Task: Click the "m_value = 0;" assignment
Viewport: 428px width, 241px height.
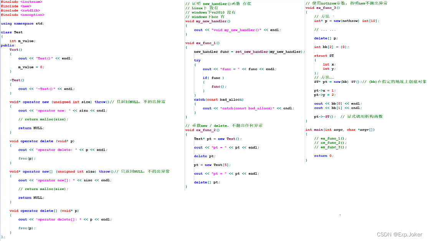Action: point(31,67)
